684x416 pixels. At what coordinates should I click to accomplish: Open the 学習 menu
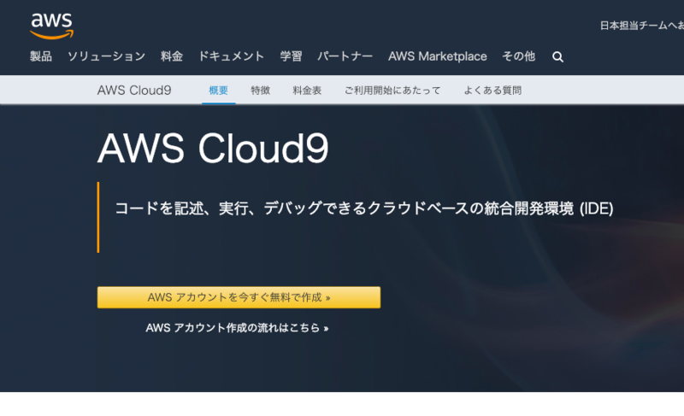click(x=291, y=56)
